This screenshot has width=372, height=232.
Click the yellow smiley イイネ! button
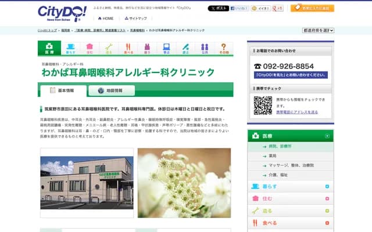pos(261,8)
